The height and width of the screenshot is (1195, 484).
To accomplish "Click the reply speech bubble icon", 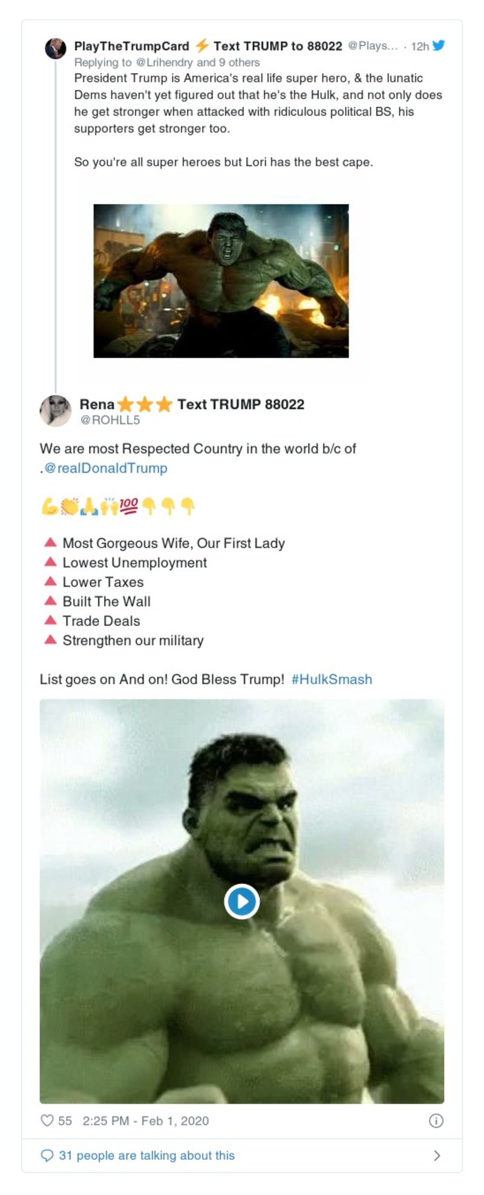I will pos(47,1155).
